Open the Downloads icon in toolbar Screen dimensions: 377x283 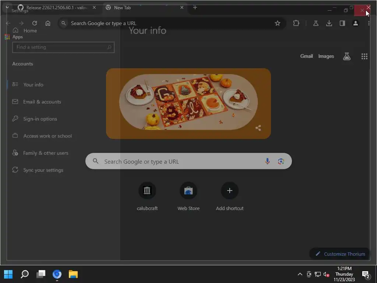[x=329, y=23]
